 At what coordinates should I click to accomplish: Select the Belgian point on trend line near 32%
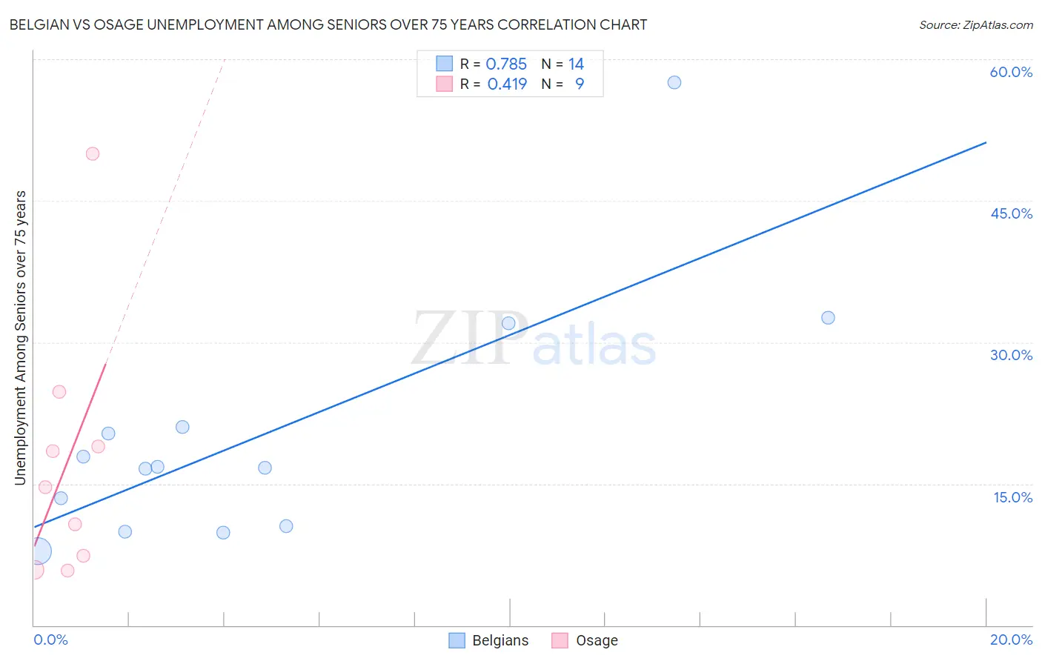508,323
